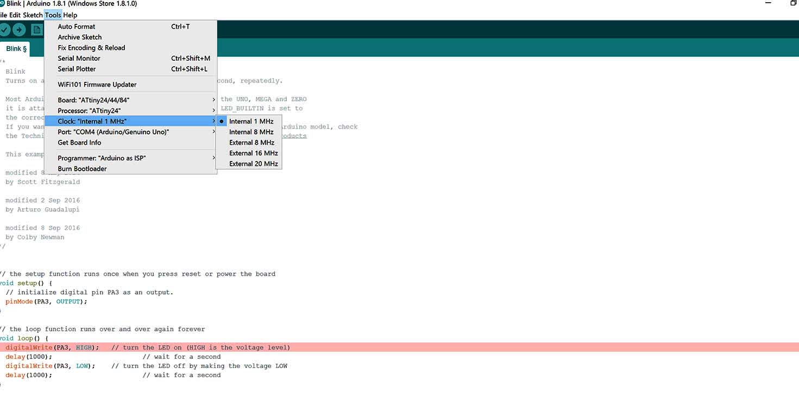Click the first delay(1000) line after HIGH

pos(29,357)
